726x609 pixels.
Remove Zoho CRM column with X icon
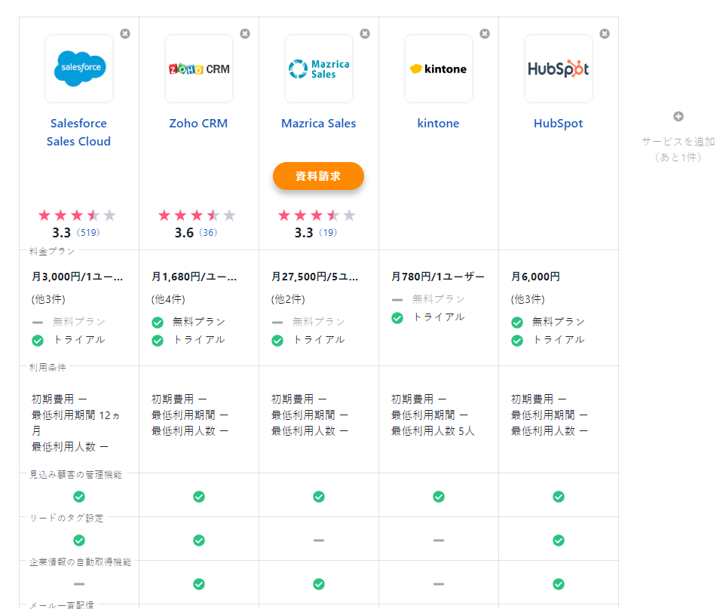[x=245, y=34]
